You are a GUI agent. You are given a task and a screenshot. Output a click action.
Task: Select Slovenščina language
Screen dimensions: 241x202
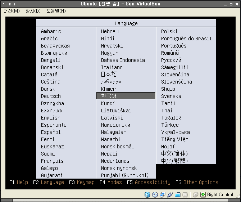tap(177, 82)
